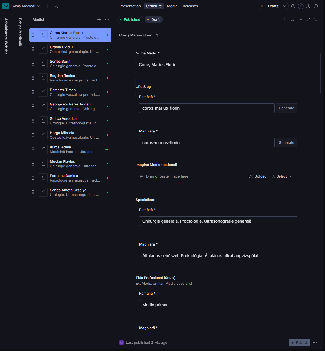Open Podeanu Daniela entry
Screen dimensions: 325x351
(x=70, y=178)
